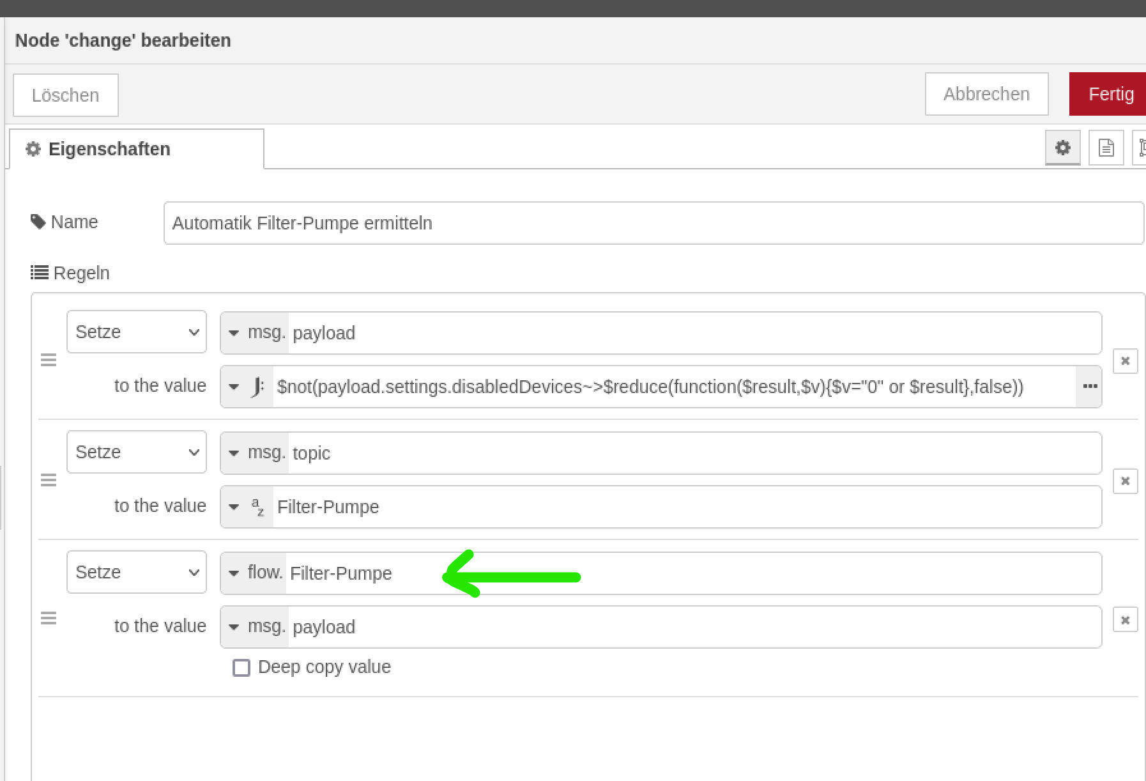Open Setze action dropdown for msg.payload rule
This screenshot has width=1146, height=781.
(137, 332)
